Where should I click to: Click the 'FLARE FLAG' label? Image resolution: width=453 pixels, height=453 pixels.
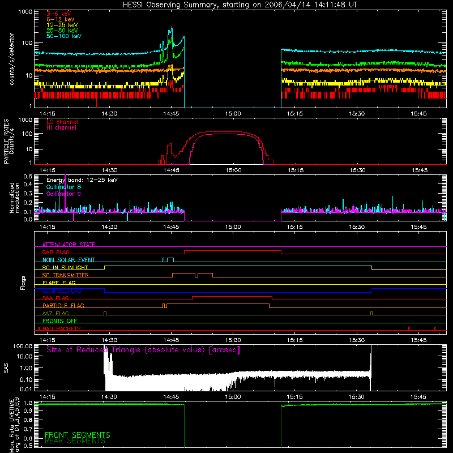(59, 283)
